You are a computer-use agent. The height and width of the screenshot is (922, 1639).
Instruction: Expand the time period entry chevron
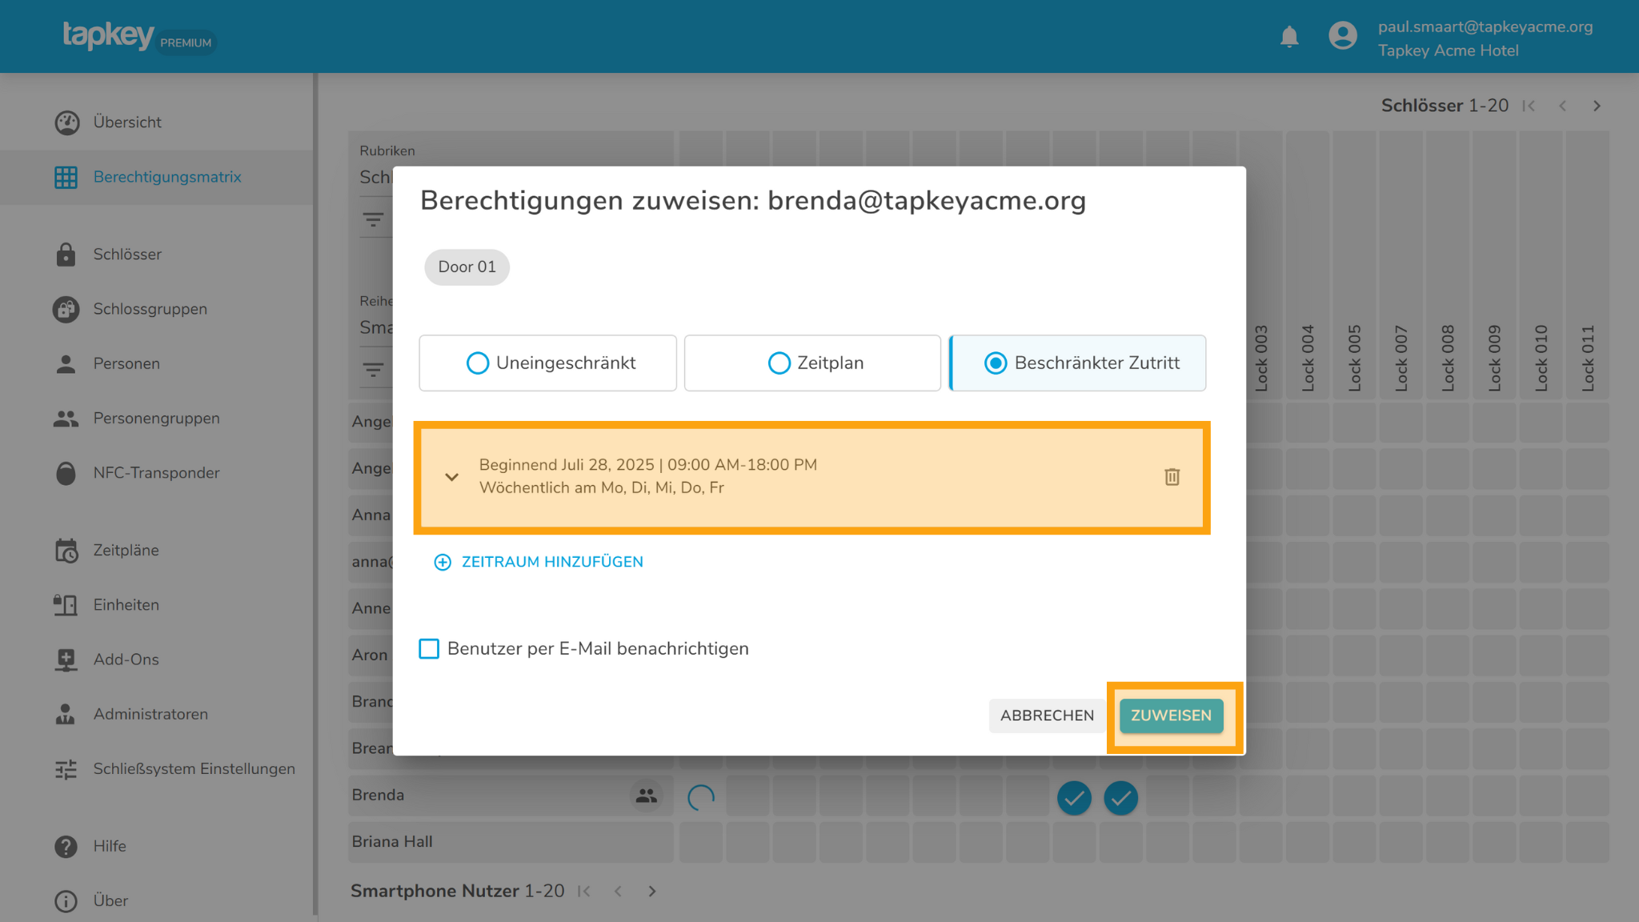[451, 477]
